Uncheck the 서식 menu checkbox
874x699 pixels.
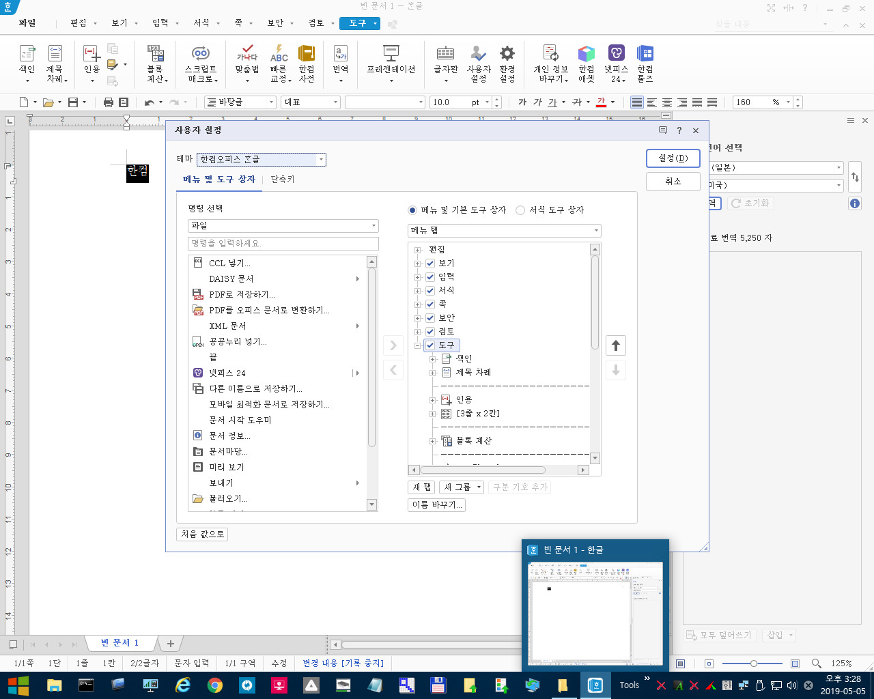(x=430, y=291)
